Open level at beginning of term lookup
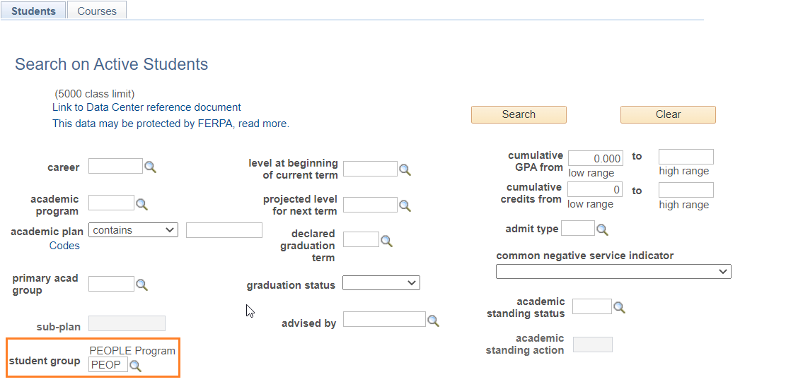 pyautogui.click(x=405, y=170)
